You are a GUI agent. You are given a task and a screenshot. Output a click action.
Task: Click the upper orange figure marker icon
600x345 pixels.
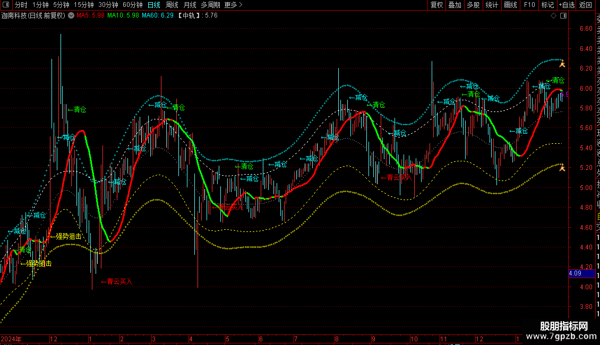(562, 65)
